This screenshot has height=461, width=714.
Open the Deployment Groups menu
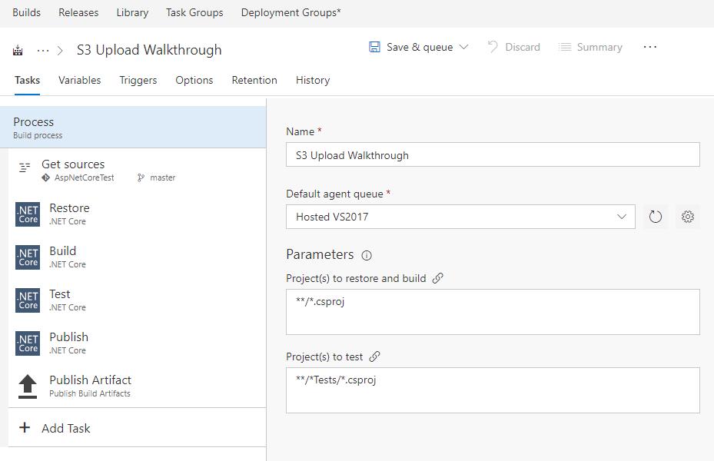click(x=291, y=12)
